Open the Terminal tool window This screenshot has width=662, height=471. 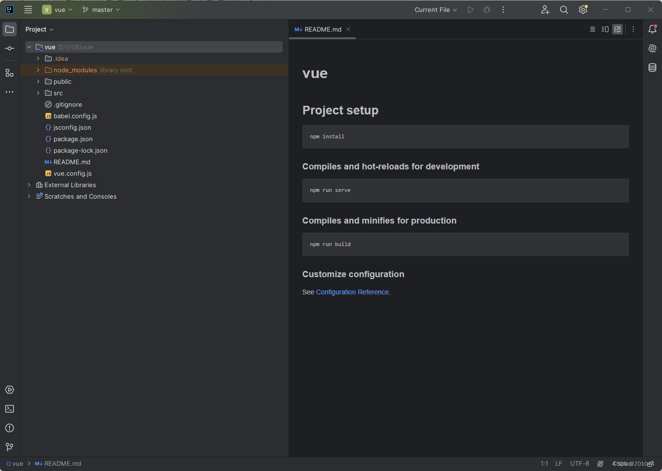point(10,409)
